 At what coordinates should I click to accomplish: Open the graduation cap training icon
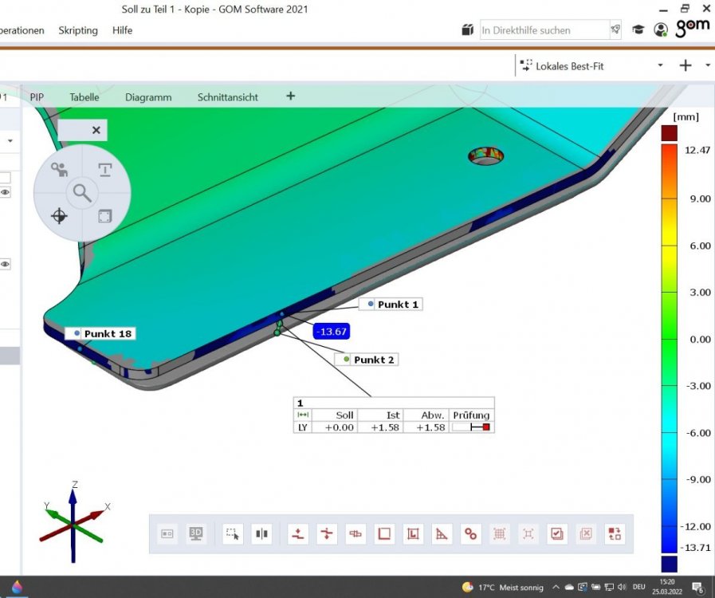pyautogui.click(x=638, y=30)
